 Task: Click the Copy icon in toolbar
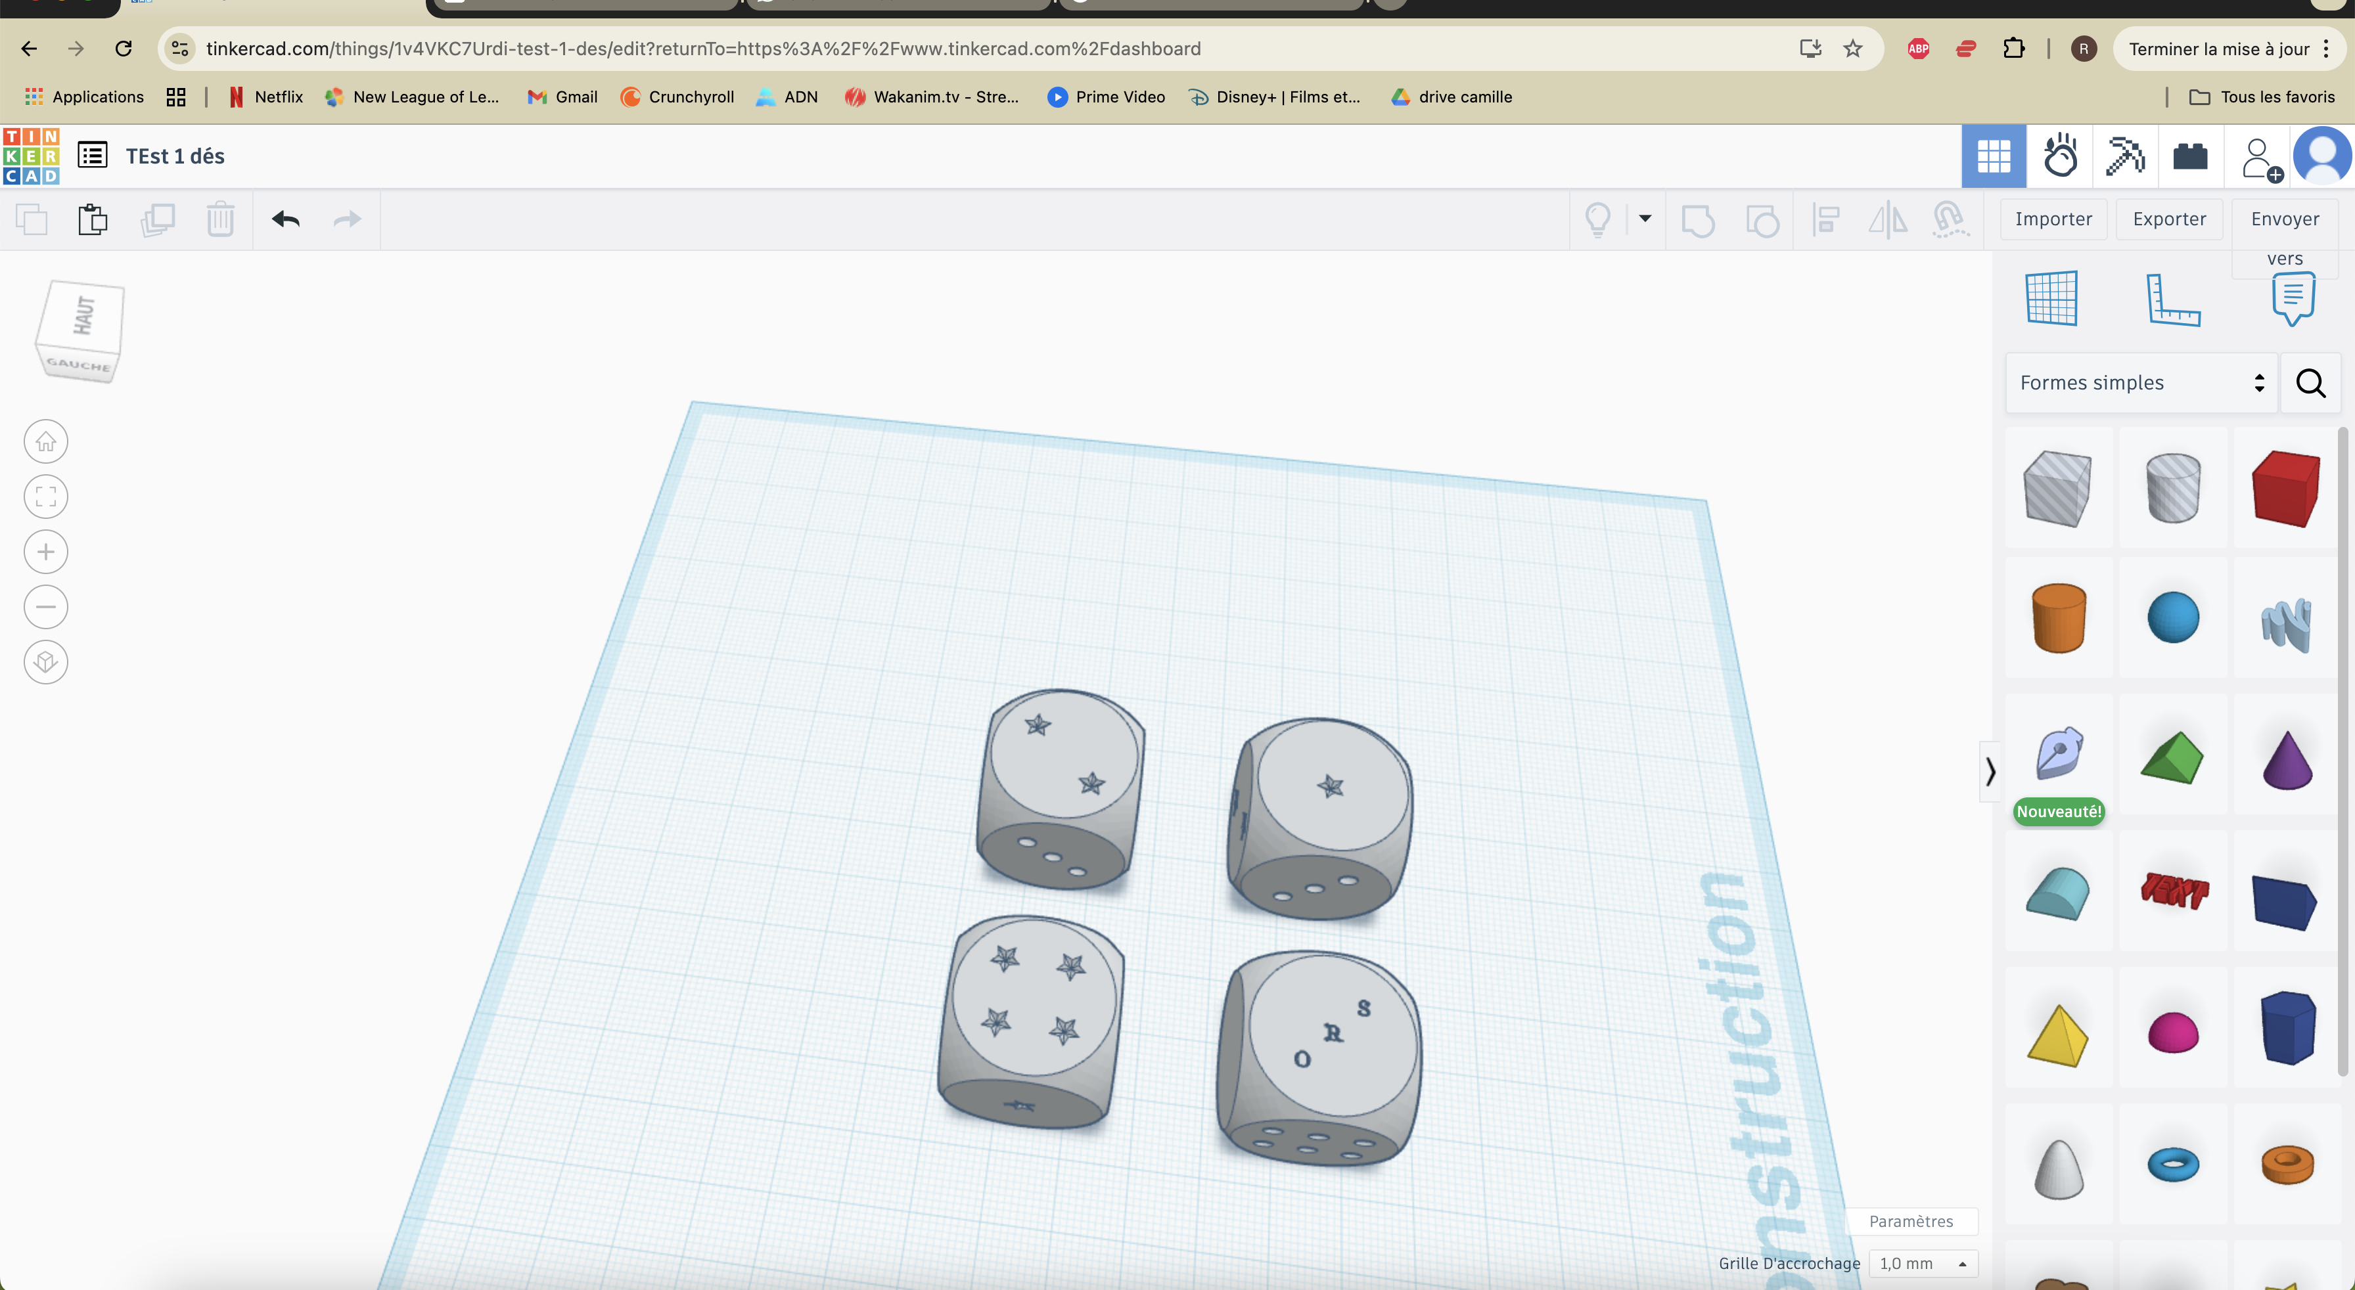point(32,219)
